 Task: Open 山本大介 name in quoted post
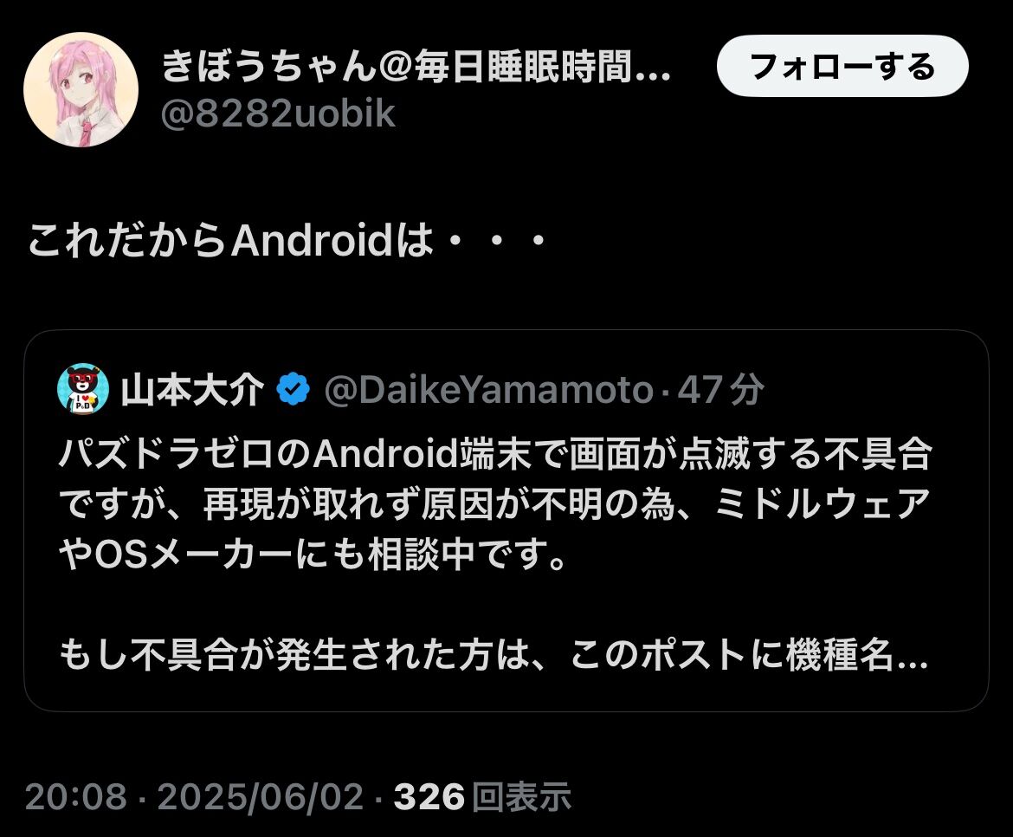tap(192, 390)
